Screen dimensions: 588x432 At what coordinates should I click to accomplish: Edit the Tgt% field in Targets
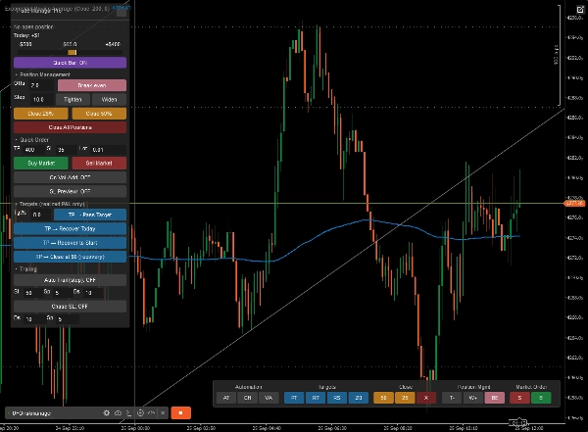(40, 215)
